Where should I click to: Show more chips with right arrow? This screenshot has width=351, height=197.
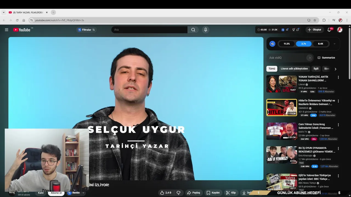[335, 69]
